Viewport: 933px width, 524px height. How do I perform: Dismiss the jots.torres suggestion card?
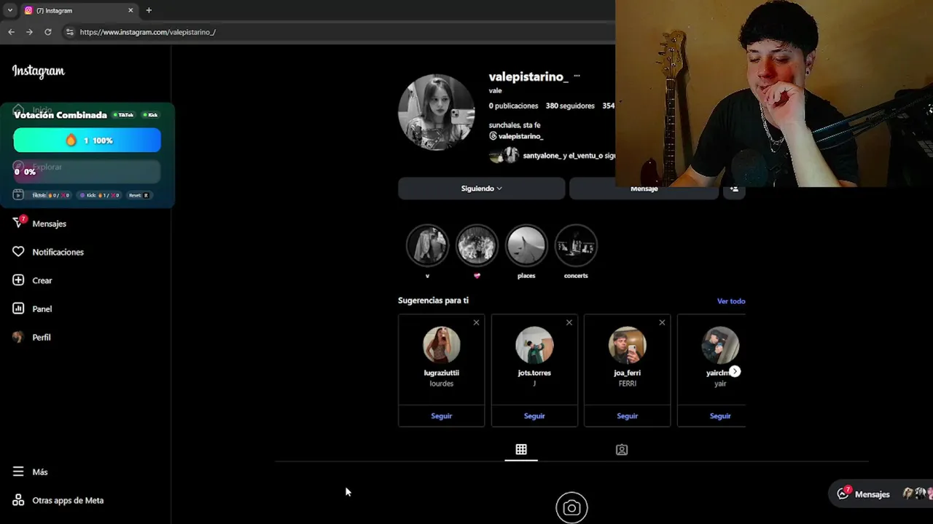[x=569, y=322]
